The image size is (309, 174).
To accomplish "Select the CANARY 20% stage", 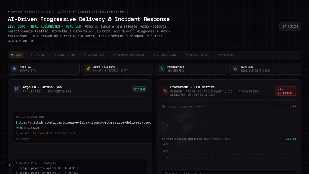I will pos(65,55).
